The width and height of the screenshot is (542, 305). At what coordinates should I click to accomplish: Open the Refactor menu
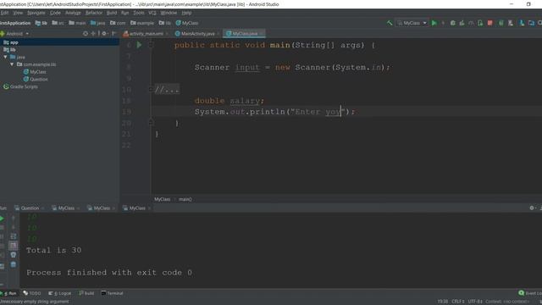click(x=94, y=13)
